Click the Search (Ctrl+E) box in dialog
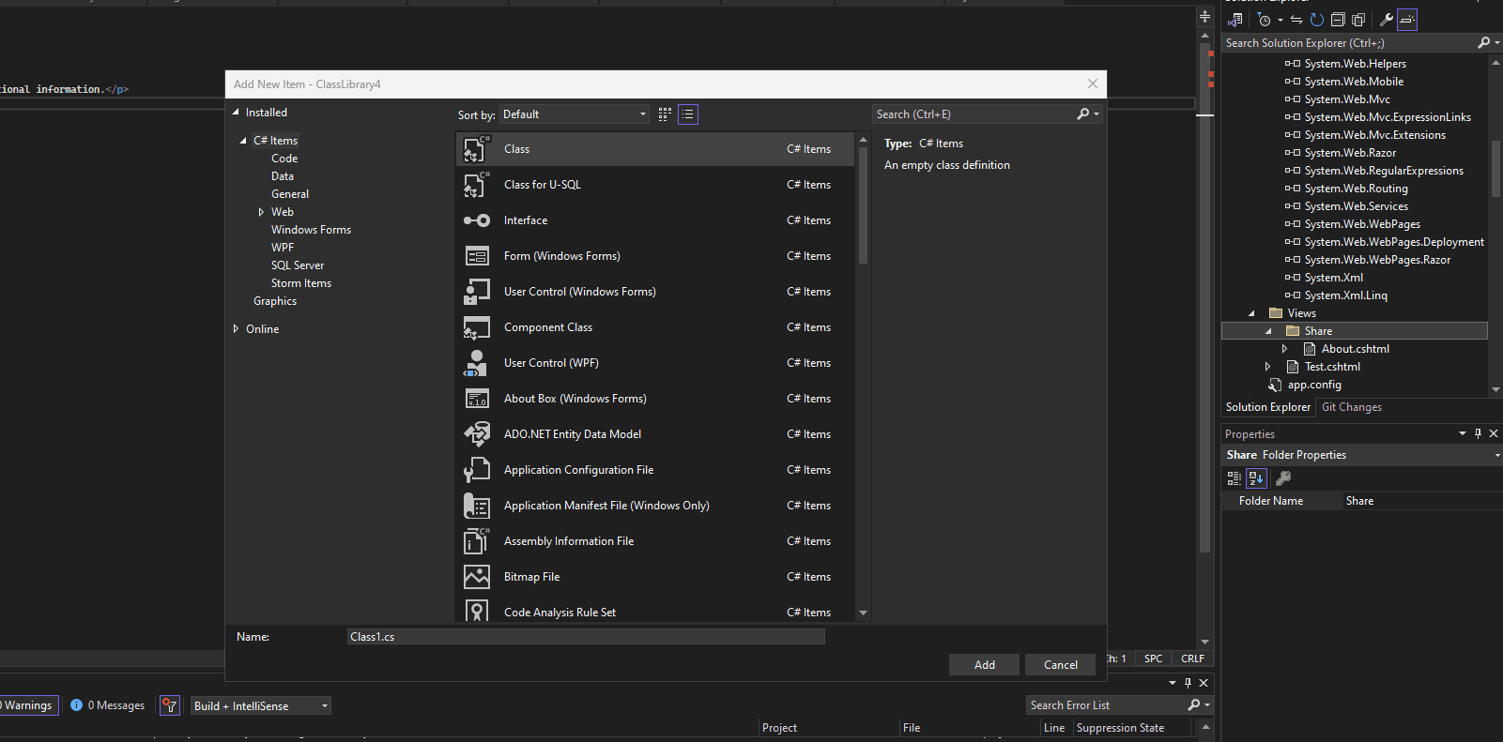Screen dimensions: 1503x742 coord(974,114)
